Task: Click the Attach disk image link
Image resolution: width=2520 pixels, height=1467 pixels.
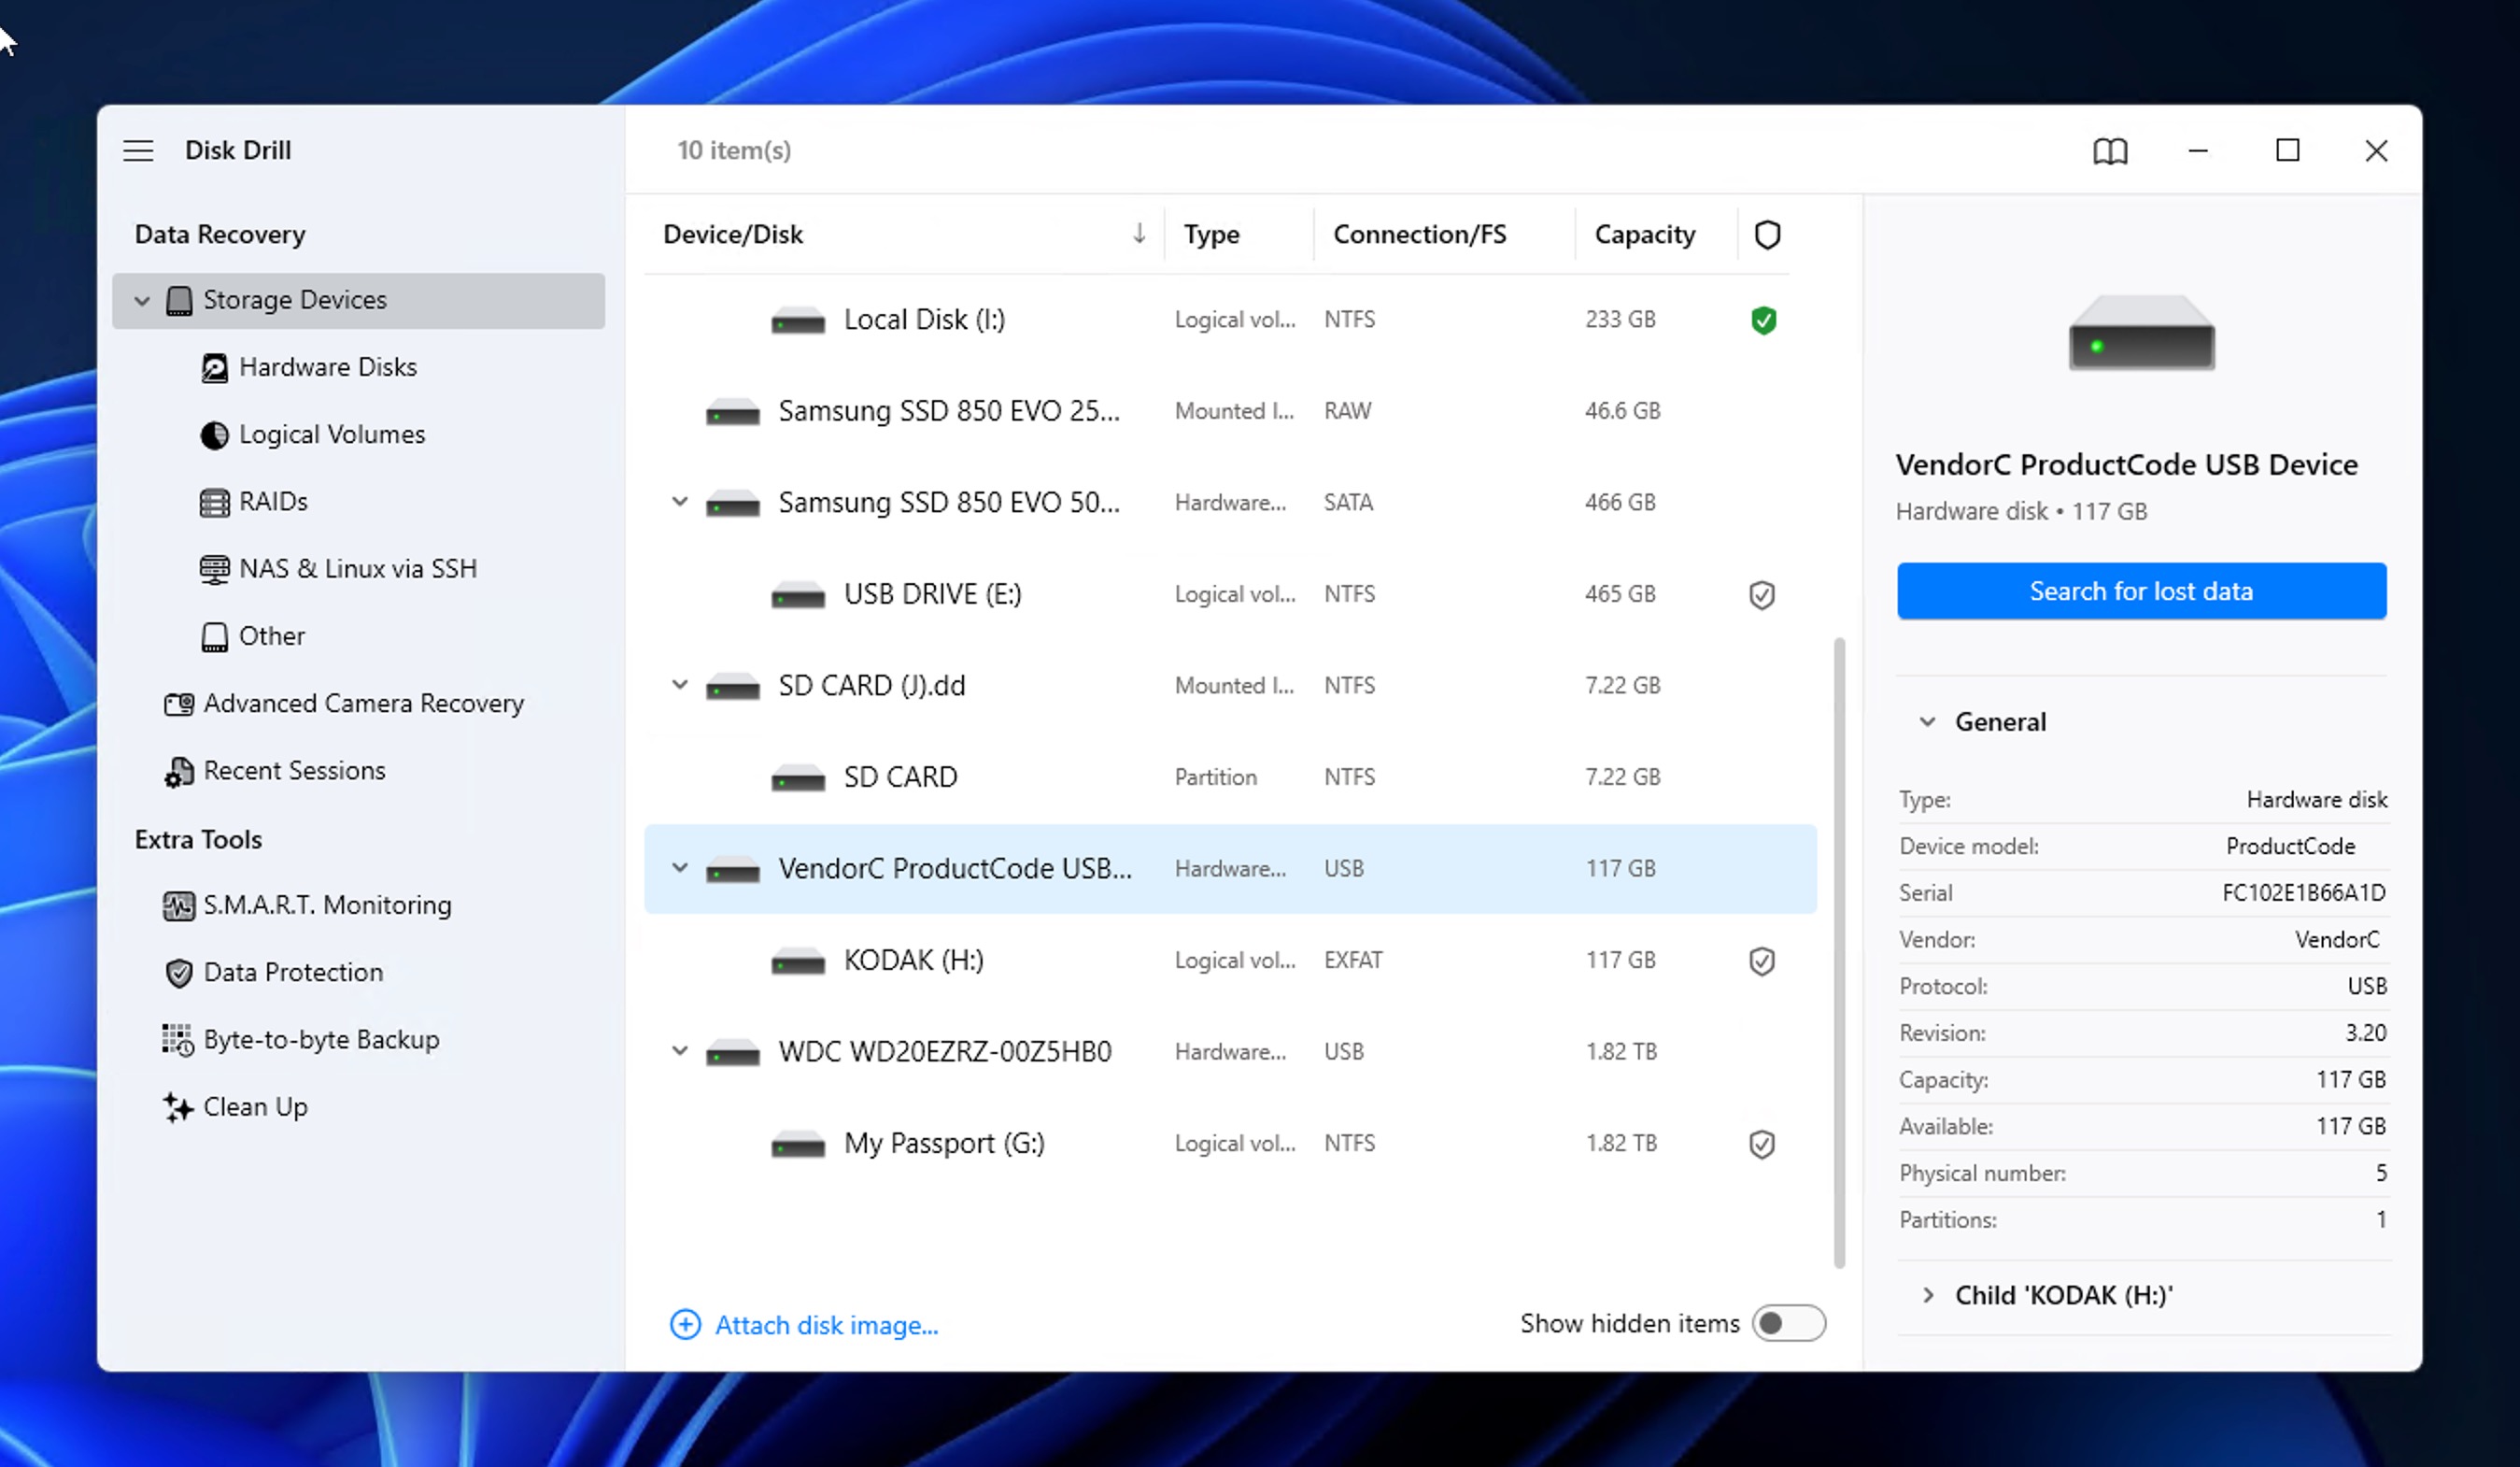Action: click(825, 1325)
